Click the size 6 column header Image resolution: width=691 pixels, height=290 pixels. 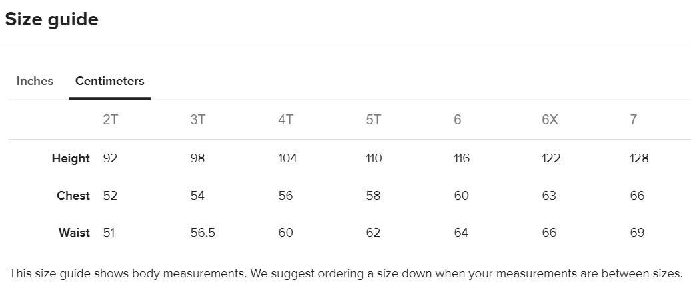coord(457,120)
